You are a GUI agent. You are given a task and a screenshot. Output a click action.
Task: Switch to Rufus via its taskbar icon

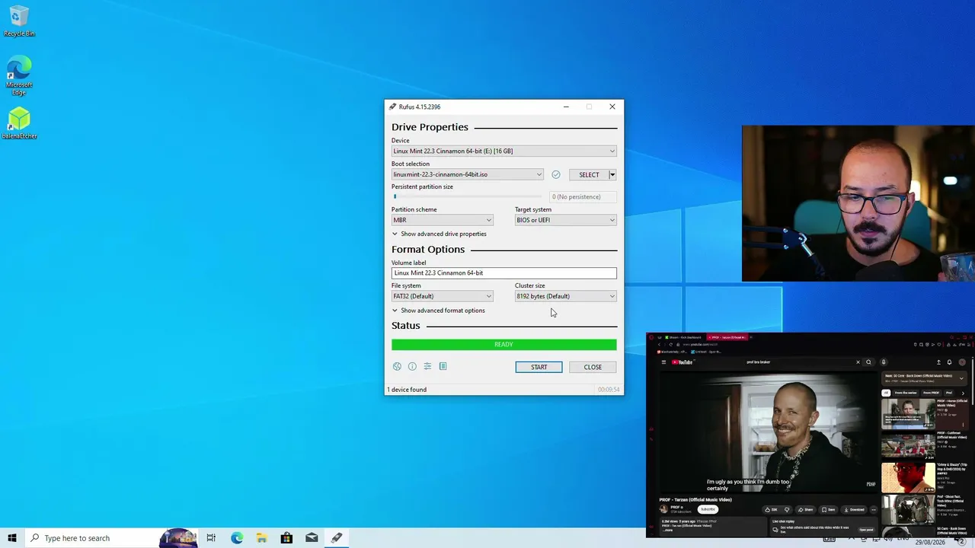coord(336,538)
